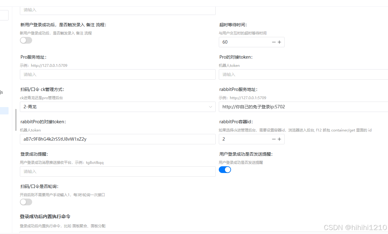Select the rabbitPro的对接token input field
The width and height of the screenshot is (388, 234).
[x=118, y=139]
